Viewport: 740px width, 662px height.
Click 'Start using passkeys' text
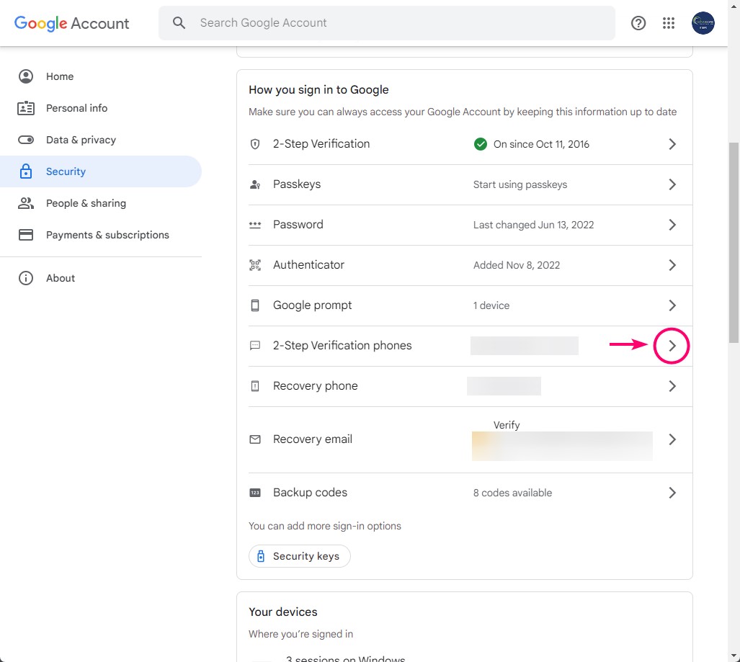[x=520, y=184]
